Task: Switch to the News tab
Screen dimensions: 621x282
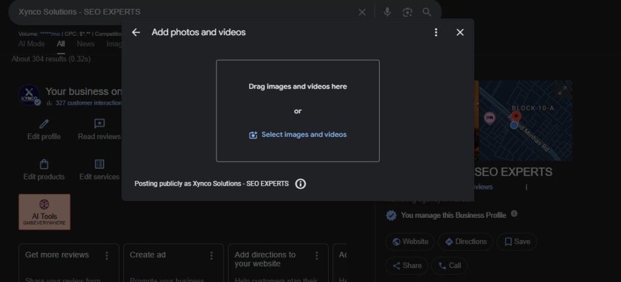Action: point(86,44)
